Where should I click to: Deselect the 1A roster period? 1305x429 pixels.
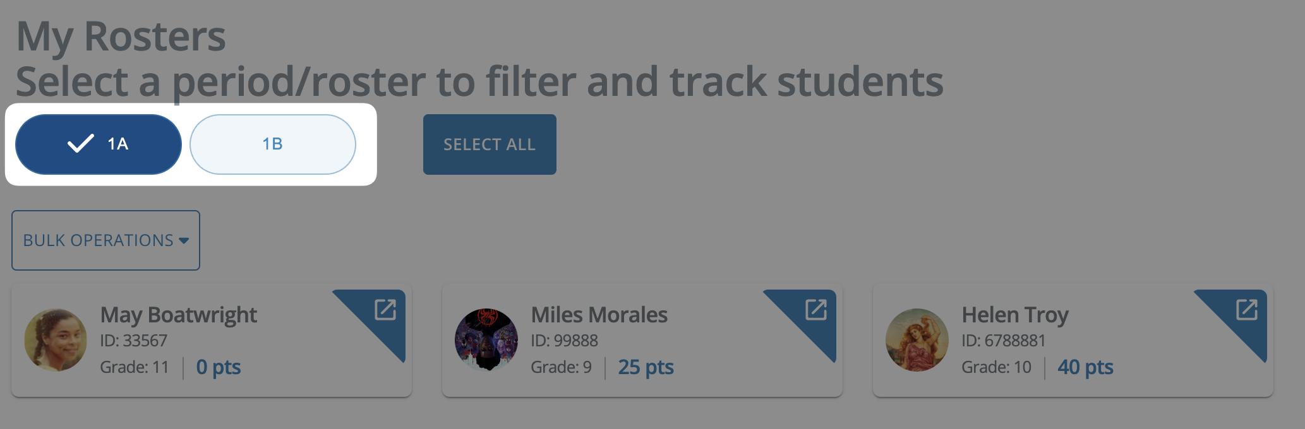[99, 144]
